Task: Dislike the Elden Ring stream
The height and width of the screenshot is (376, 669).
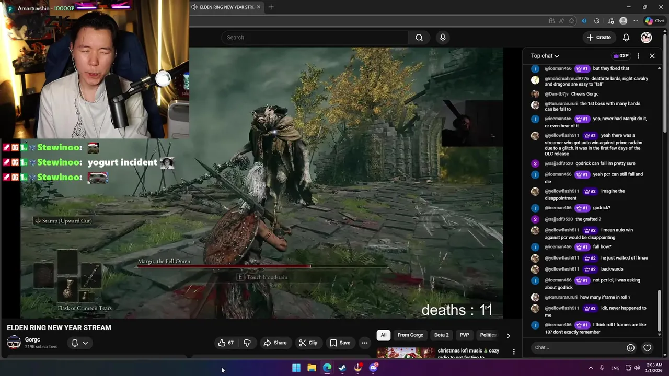Action: click(247, 343)
